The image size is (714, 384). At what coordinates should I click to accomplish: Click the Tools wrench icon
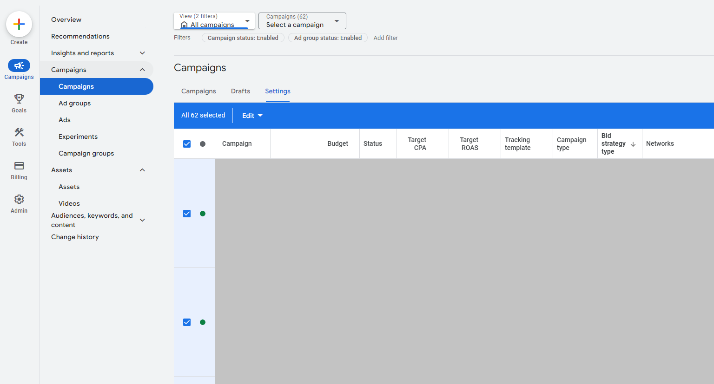tap(19, 132)
